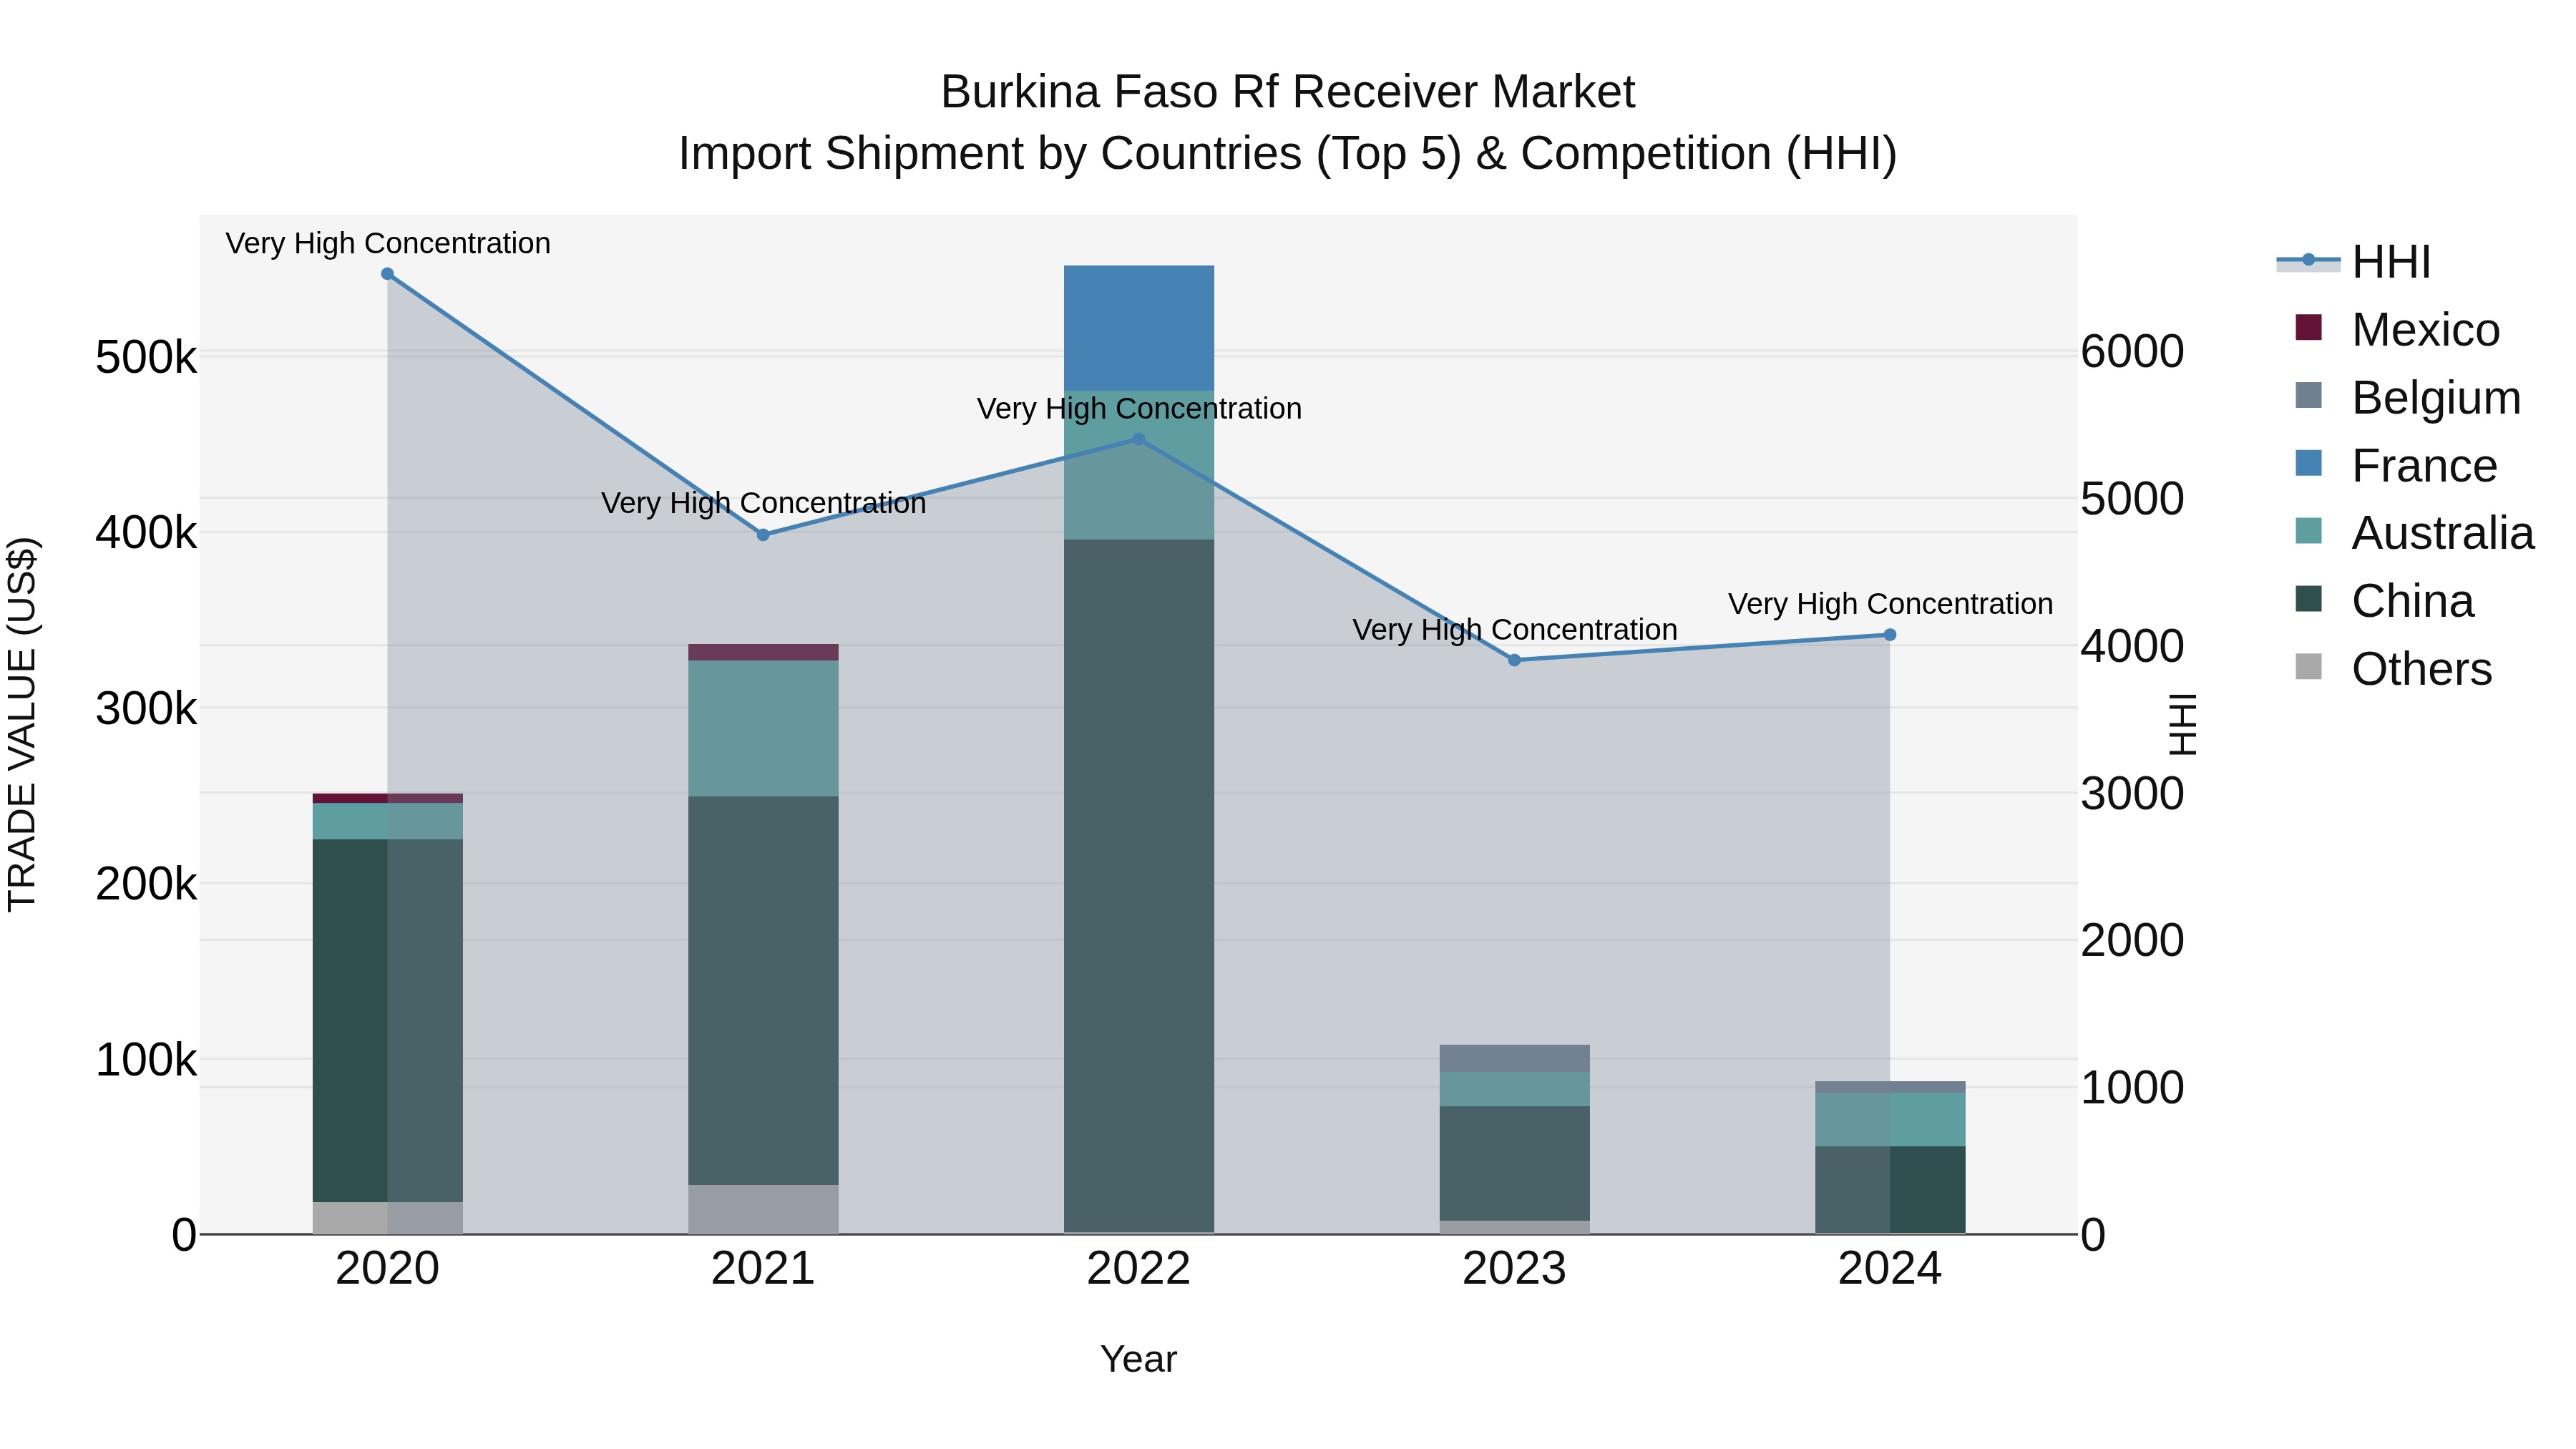Screen dimensions: 2576x1449
Task: Click the 2021 HHI data point
Action: 763,535
